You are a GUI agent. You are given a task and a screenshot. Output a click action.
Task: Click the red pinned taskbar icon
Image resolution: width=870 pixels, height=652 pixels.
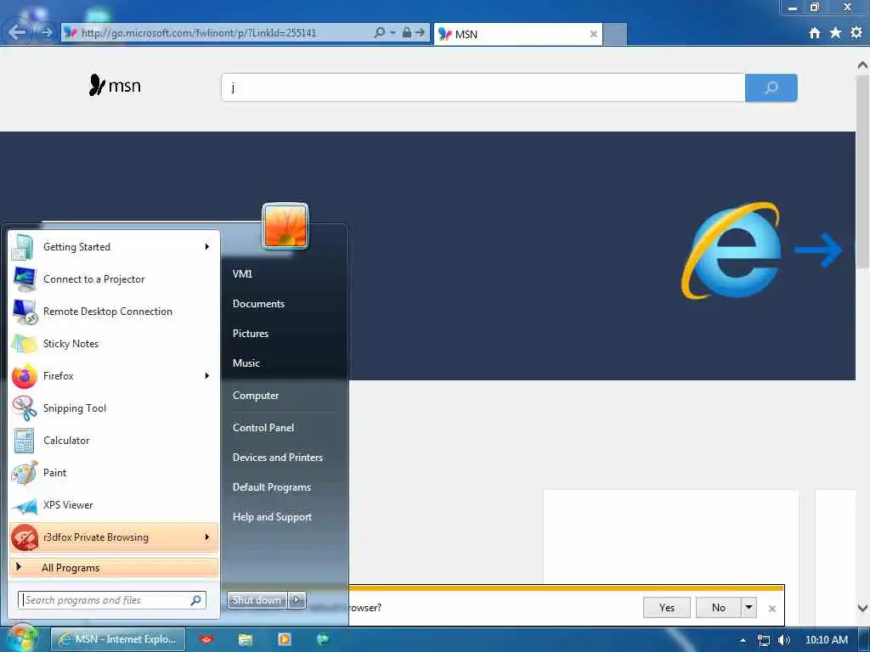coord(206,639)
